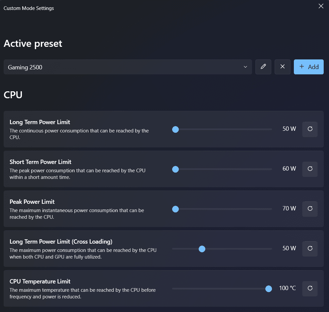Click the Long Term Power Limit title

pos(40,122)
